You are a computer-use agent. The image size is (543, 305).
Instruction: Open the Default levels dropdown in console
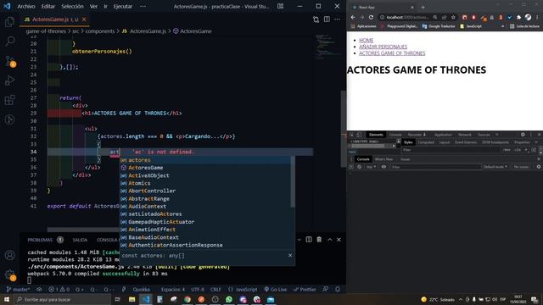495,167
